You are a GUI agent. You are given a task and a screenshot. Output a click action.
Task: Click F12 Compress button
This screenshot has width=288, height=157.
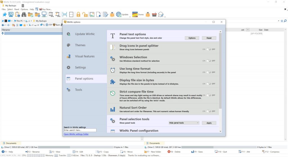tap(271, 152)
